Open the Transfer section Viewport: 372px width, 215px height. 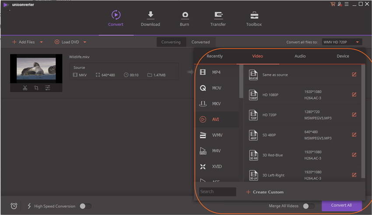[x=218, y=18]
